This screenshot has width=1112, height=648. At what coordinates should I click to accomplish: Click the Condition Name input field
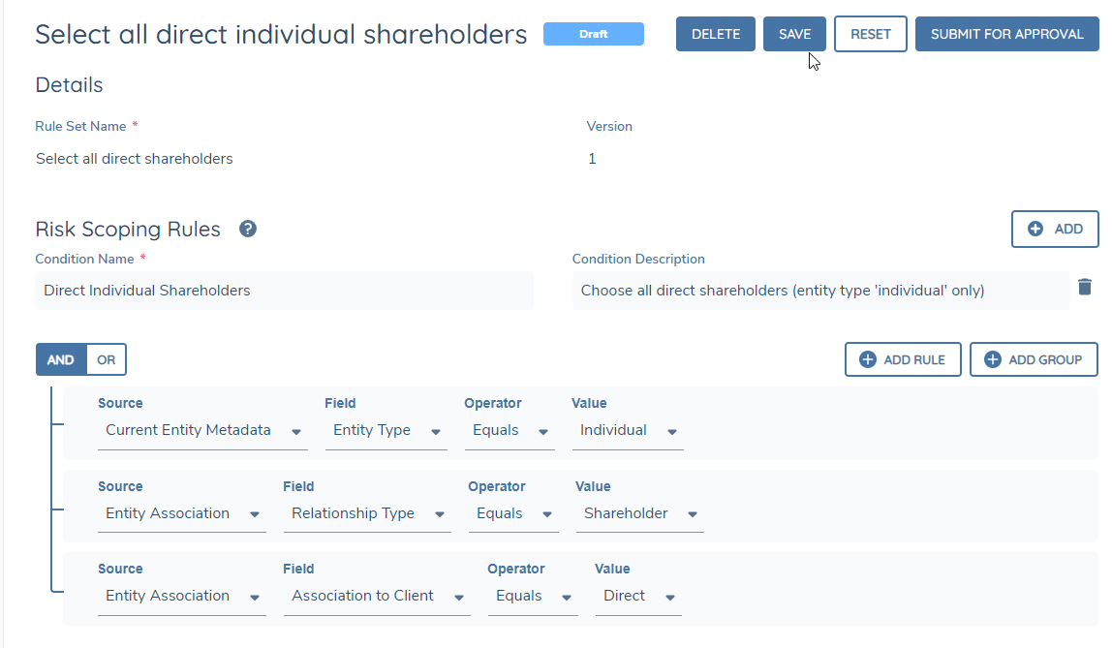coord(284,291)
